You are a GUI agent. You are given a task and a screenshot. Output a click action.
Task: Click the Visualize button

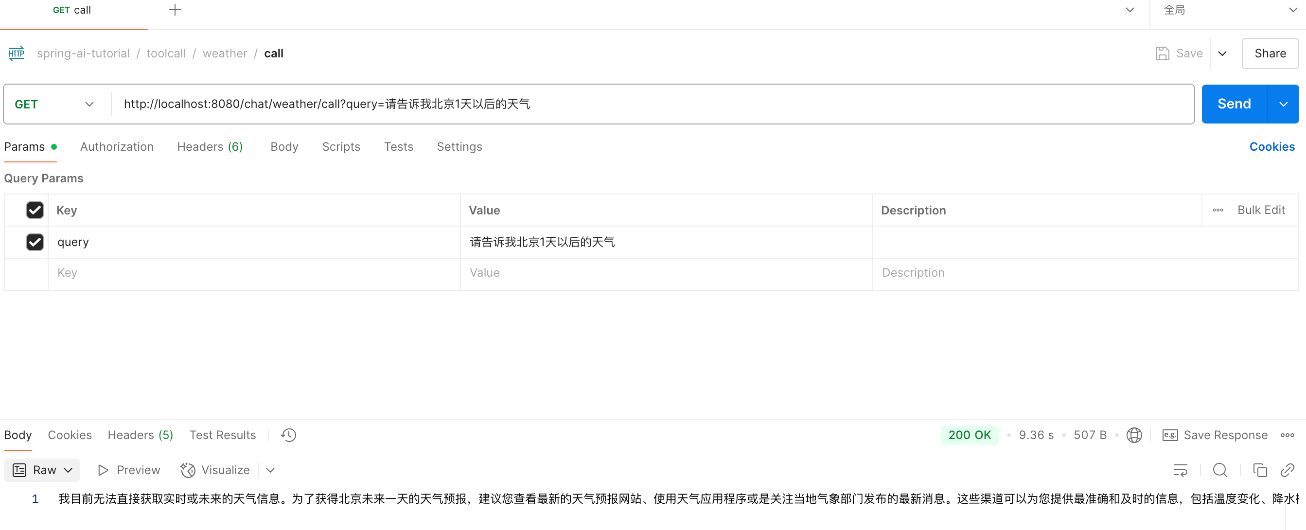[215, 470]
